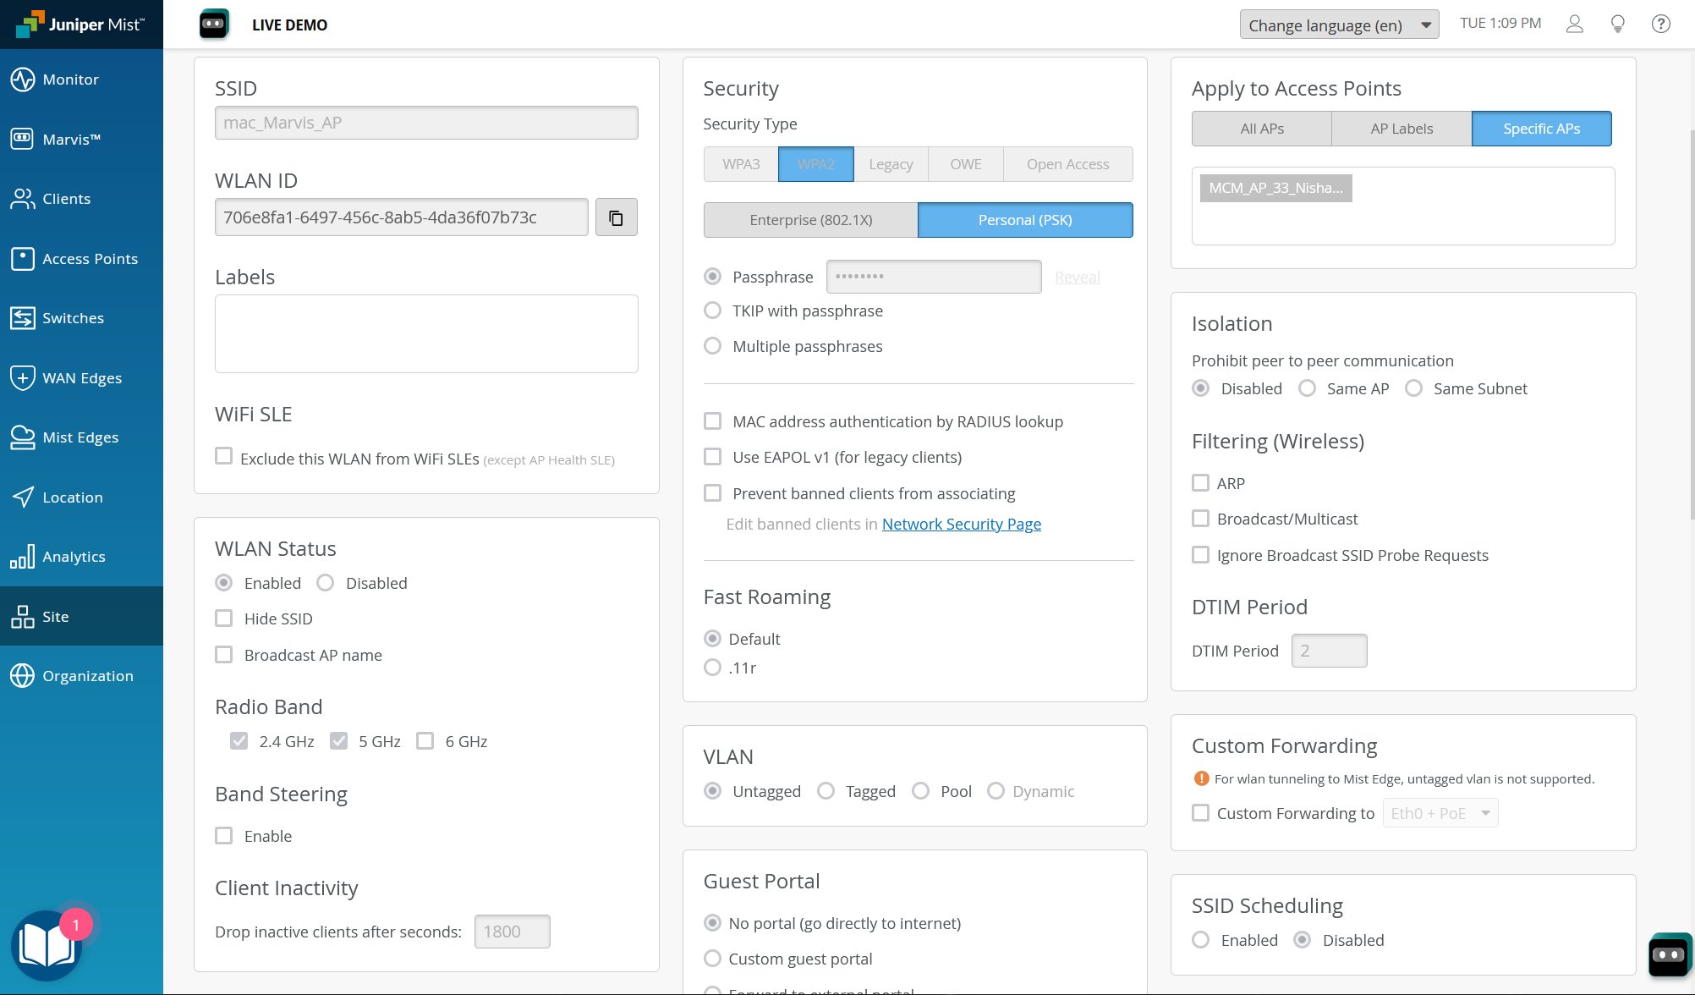Click Reveal passphrase button
1695x995 pixels.
click(x=1077, y=276)
